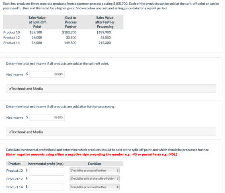This screenshot has height=193, width=225.
Task: Select the $189,900 cell for Product 10
Action: (104, 32)
